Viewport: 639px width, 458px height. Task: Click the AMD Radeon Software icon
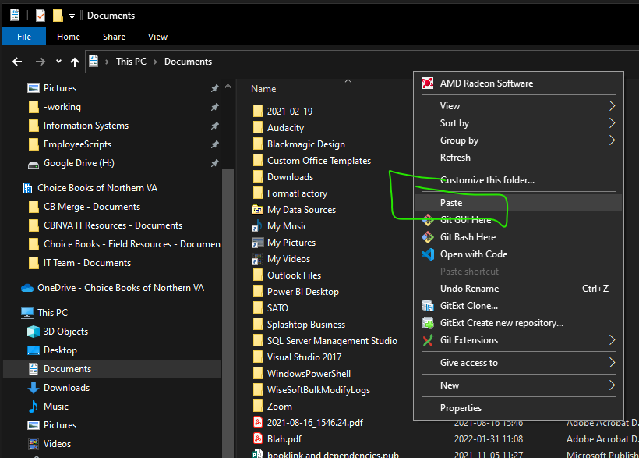428,83
